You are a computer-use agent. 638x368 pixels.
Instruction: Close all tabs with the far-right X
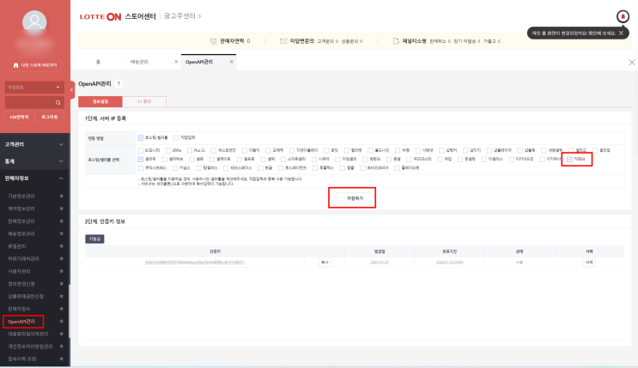pos(631,63)
